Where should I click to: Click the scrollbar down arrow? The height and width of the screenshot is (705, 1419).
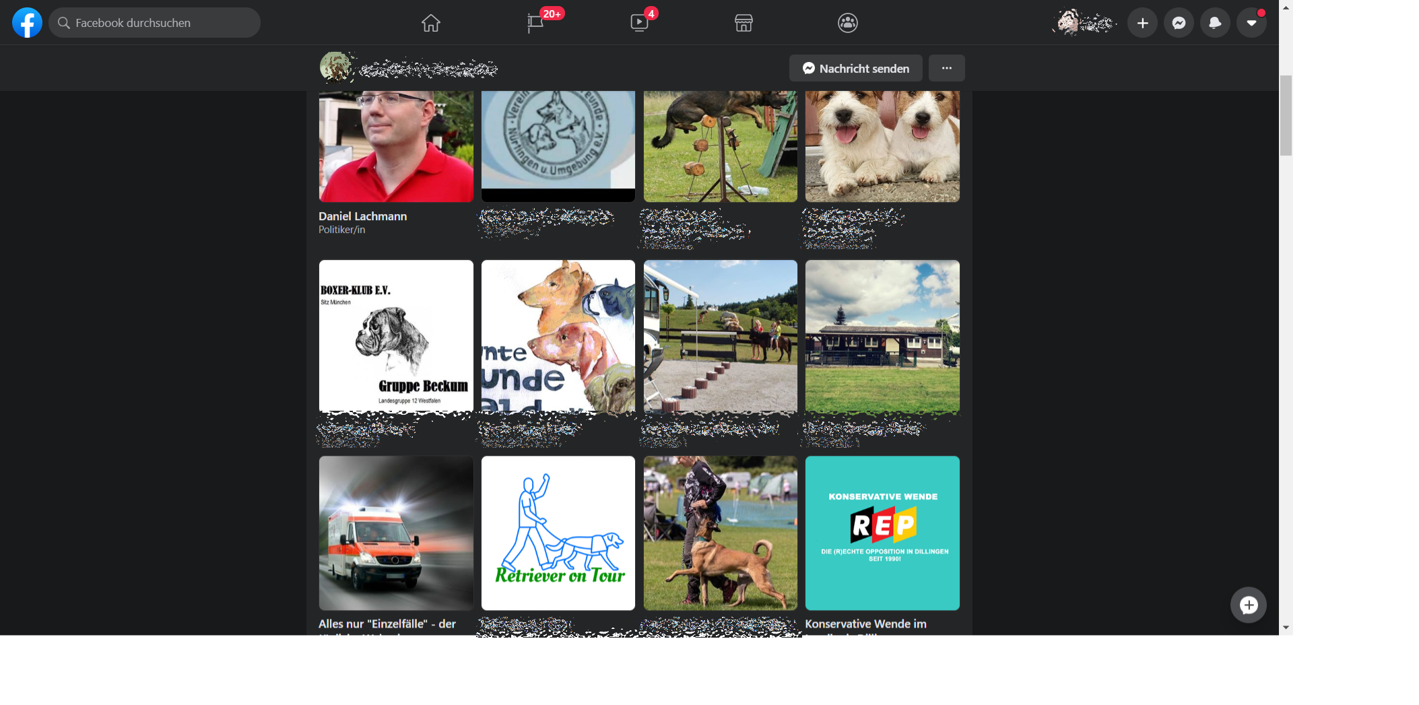pyautogui.click(x=1286, y=628)
